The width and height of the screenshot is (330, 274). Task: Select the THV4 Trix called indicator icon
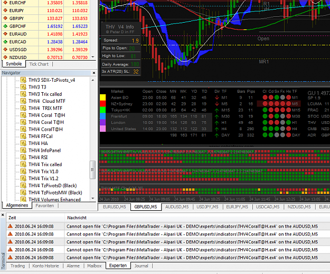23,164
